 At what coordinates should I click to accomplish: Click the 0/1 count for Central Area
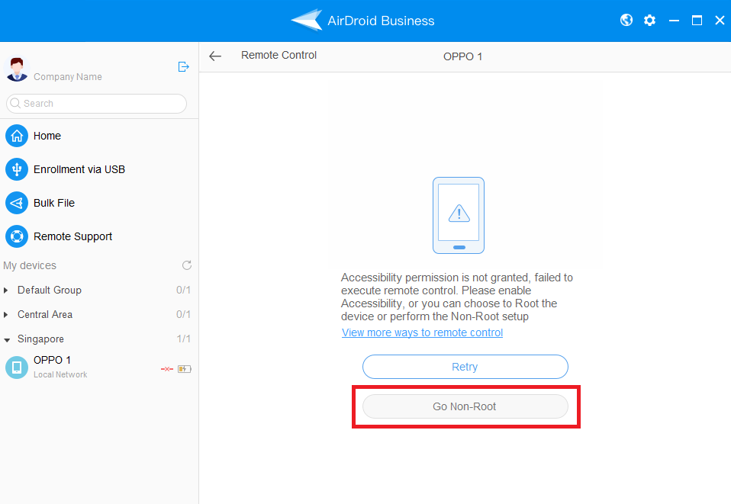tap(184, 314)
